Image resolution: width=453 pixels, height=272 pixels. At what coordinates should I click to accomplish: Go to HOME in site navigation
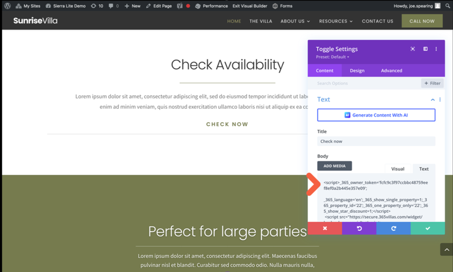234,21
